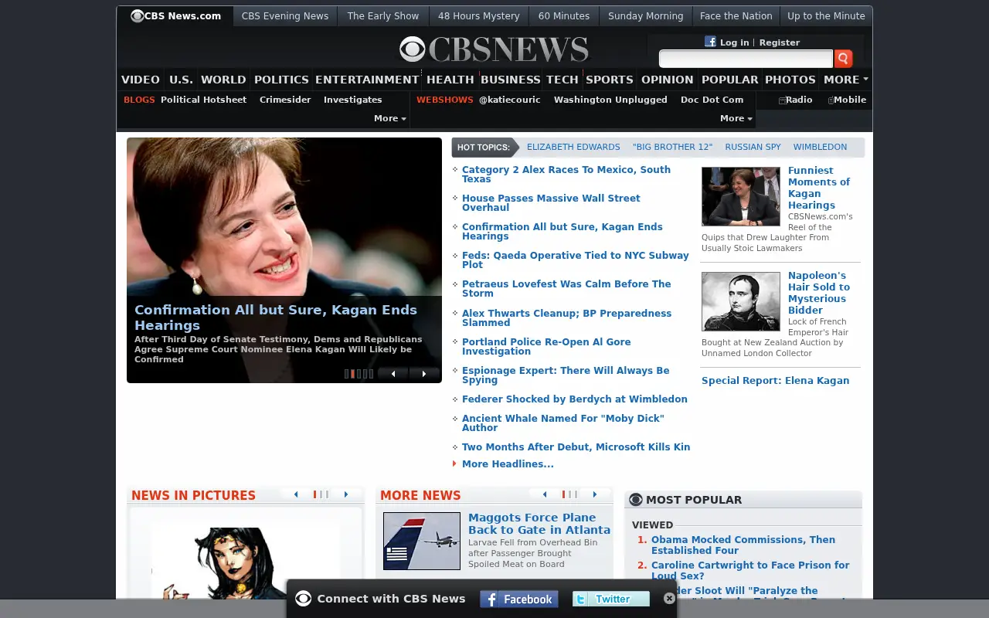Select the CBS News.com tab
The image size is (989, 618).
pyautogui.click(x=176, y=16)
